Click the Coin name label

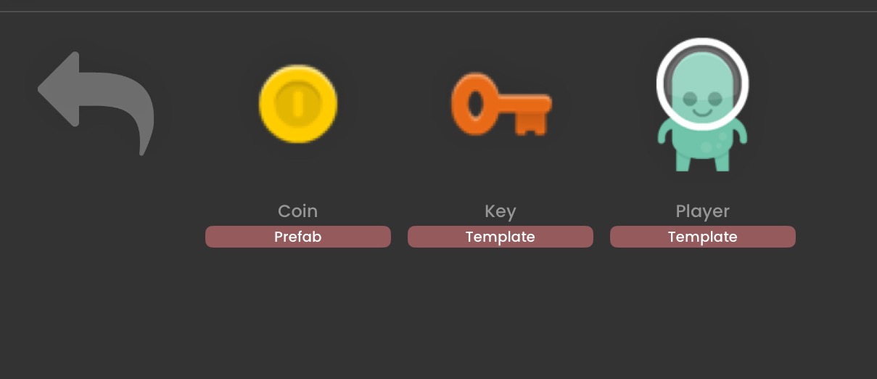[x=298, y=211]
